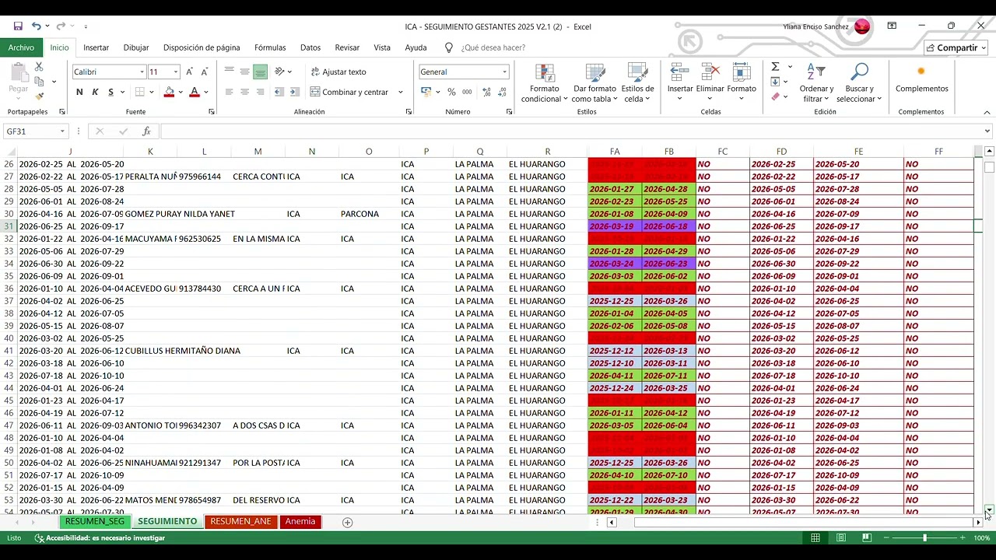996x560 pixels.
Task: Open Dar formato como tabla
Action: pos(594,83)
